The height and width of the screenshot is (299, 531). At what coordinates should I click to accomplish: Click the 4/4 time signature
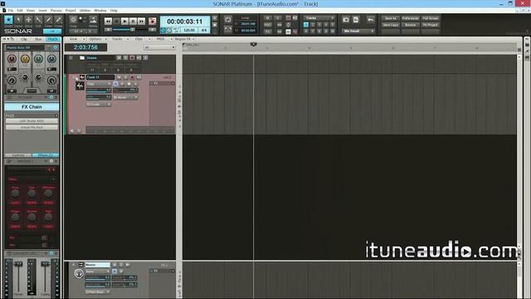204,30
